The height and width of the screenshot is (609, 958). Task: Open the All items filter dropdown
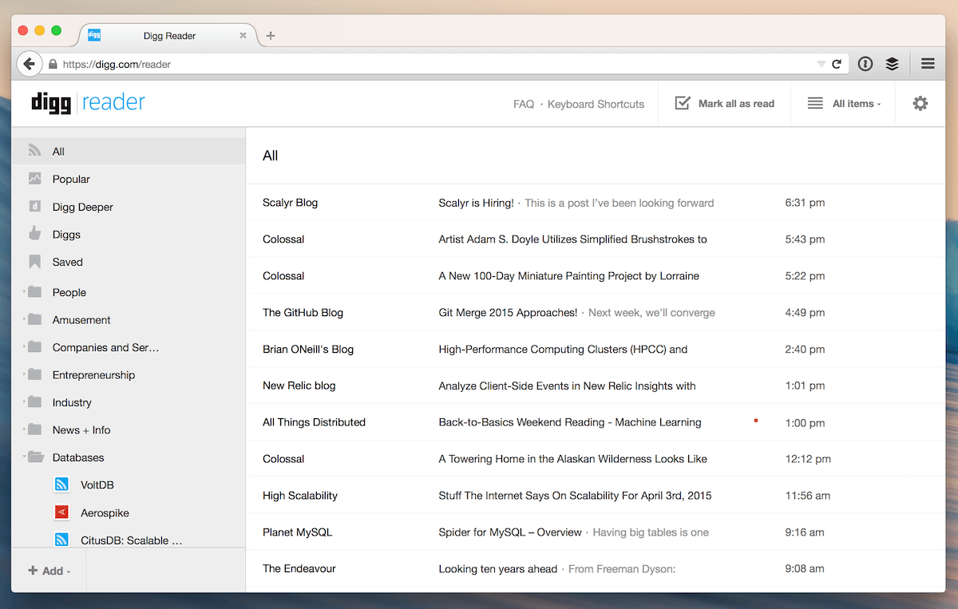click(856, 104)
